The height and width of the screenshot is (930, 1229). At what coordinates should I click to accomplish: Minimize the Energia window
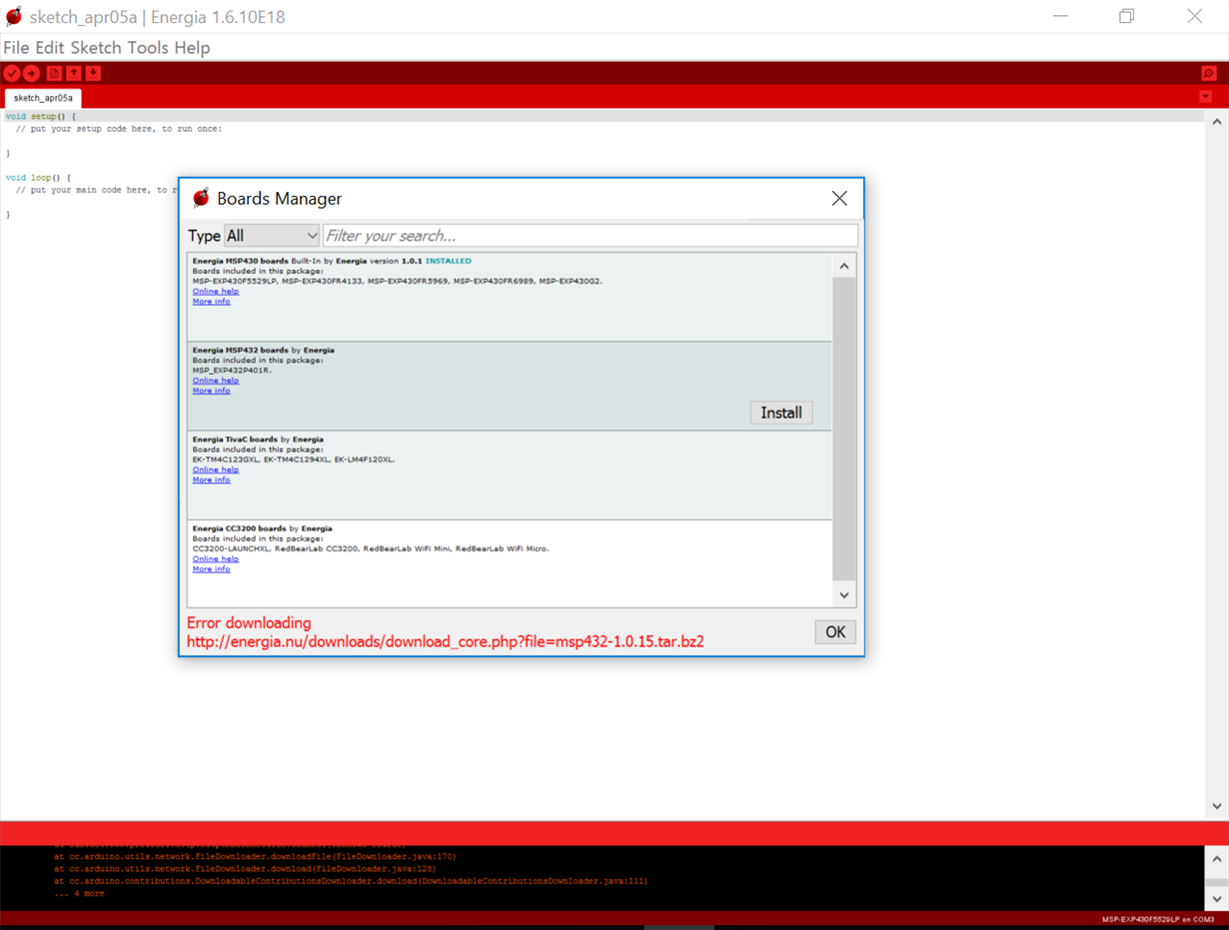1060,16
